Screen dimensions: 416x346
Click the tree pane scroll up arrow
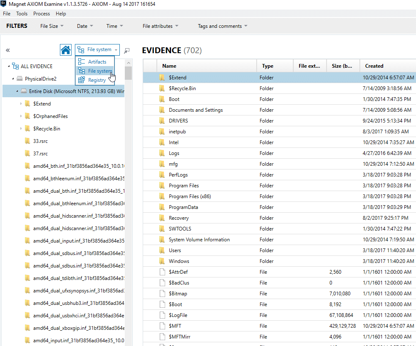pos(129,63)
